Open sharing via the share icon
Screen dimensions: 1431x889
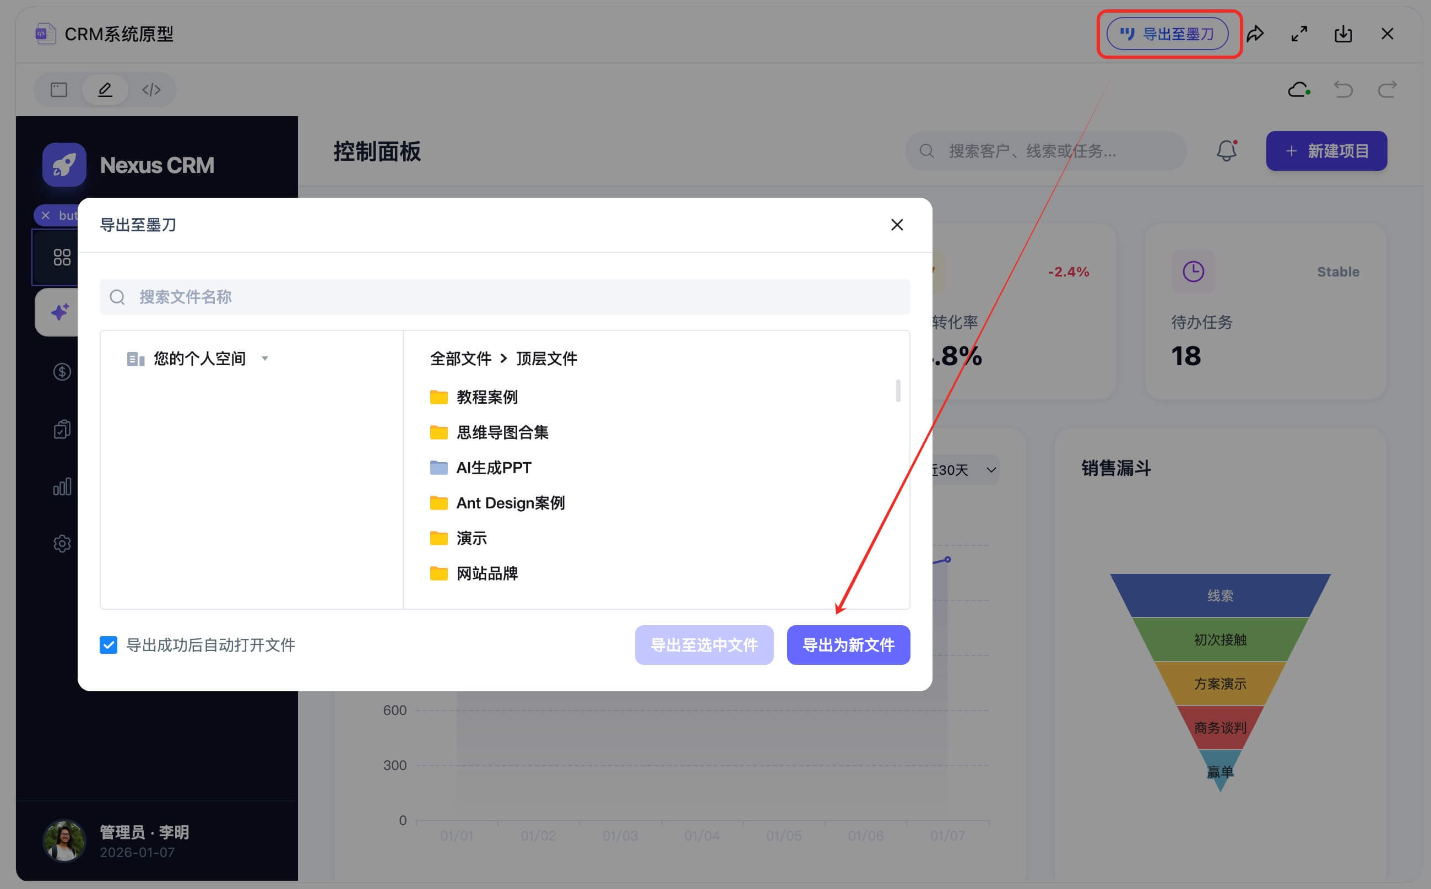[1256, 34]
